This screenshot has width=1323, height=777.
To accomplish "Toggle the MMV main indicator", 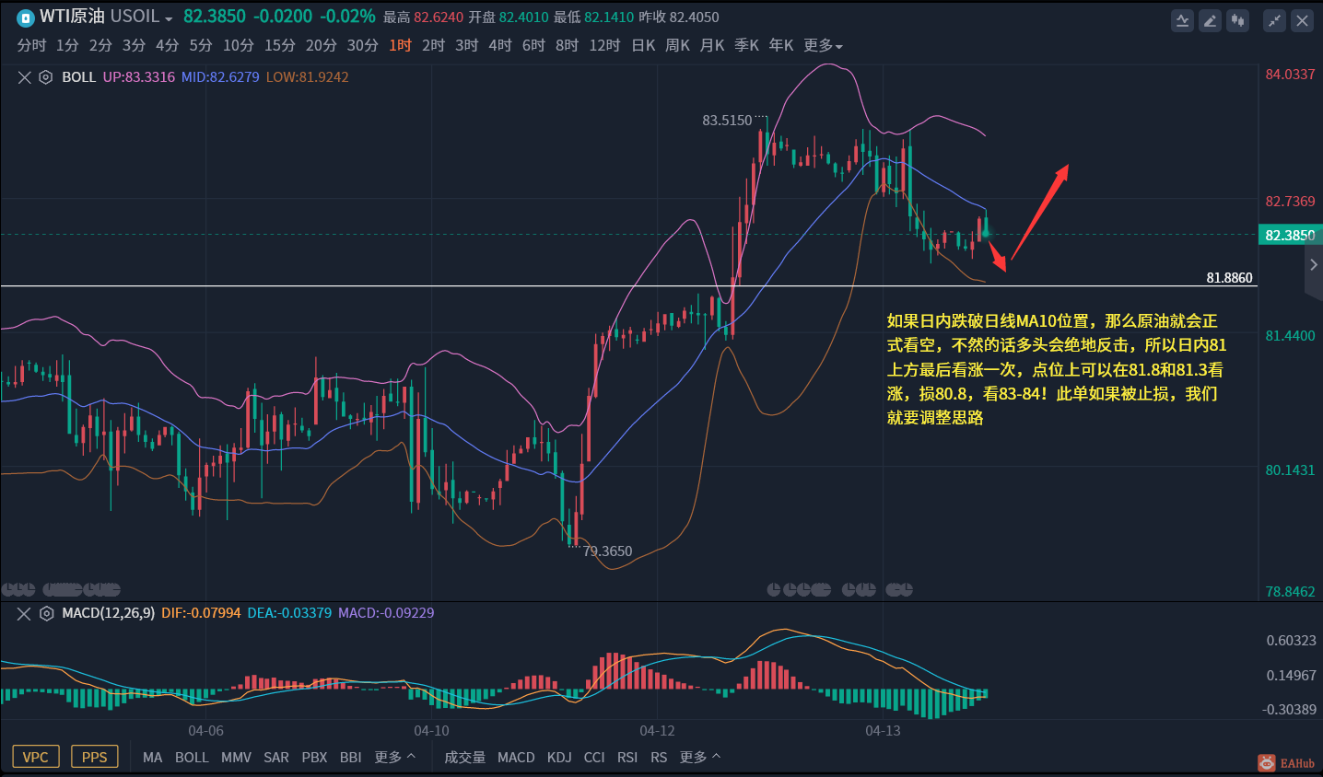I will pos(236,757).
